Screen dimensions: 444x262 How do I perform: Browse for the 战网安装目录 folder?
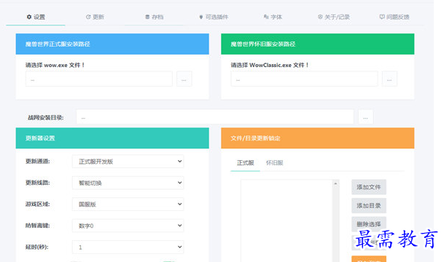[x=365, y=116]
